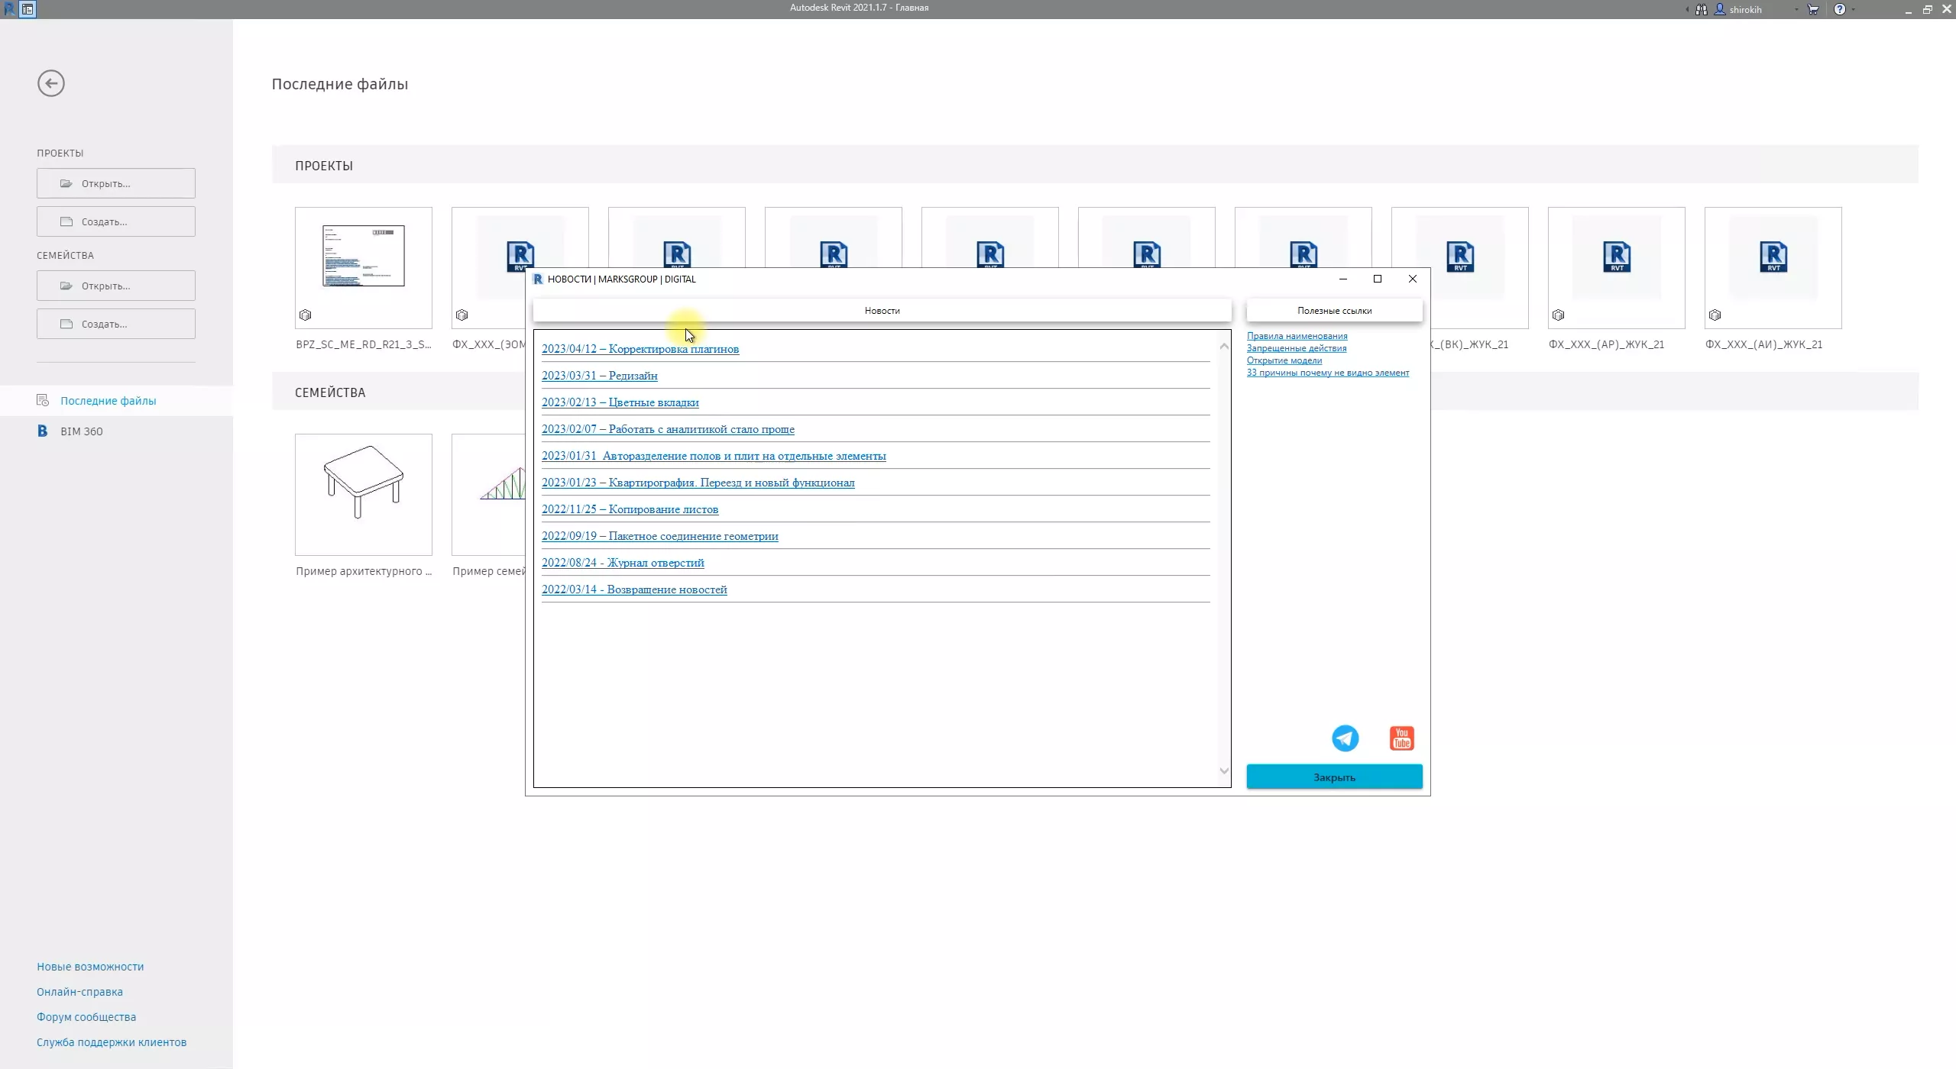The image size is (1956, 1069).
Task: Click the binoculars search icon in title bar
Action: click(1701, 10)
